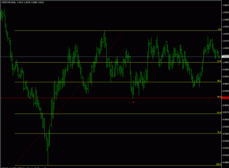The image size is (229, 168).
Task: Click the 0.9225 price axis label
Action: pyautogui.click(x=225, y=148)
